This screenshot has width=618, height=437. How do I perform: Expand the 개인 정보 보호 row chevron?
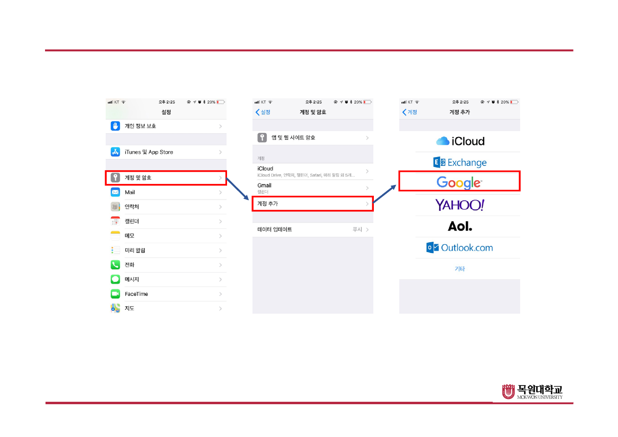(221, 126)
